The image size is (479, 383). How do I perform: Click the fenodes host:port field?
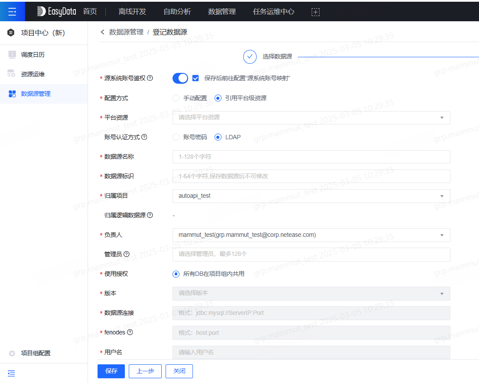click(311, 333)
